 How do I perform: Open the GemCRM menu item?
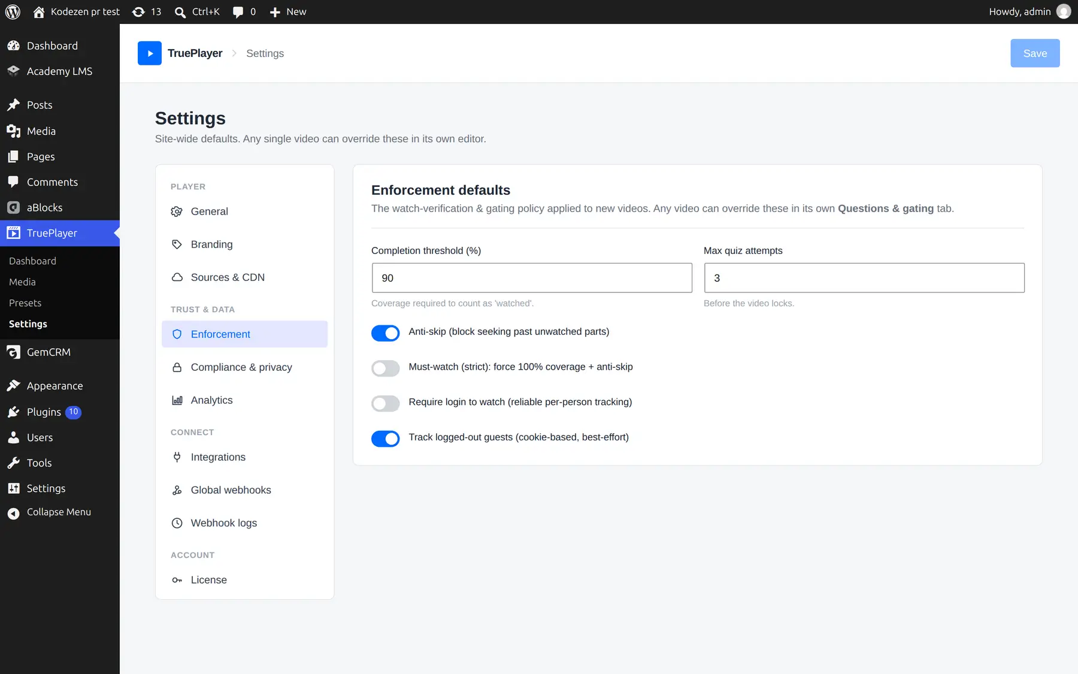click(x=60, y=352)
